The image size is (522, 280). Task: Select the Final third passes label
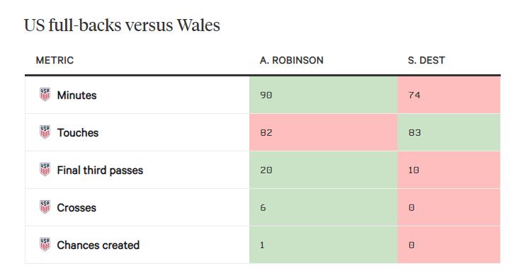(x=100, y=170)
